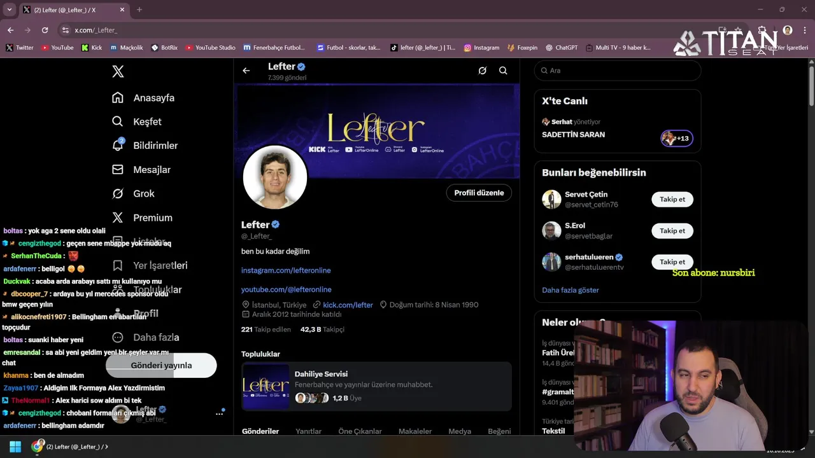Go back using profile header arrow
The height and width of the screenshot is (458, 815).
246,71
